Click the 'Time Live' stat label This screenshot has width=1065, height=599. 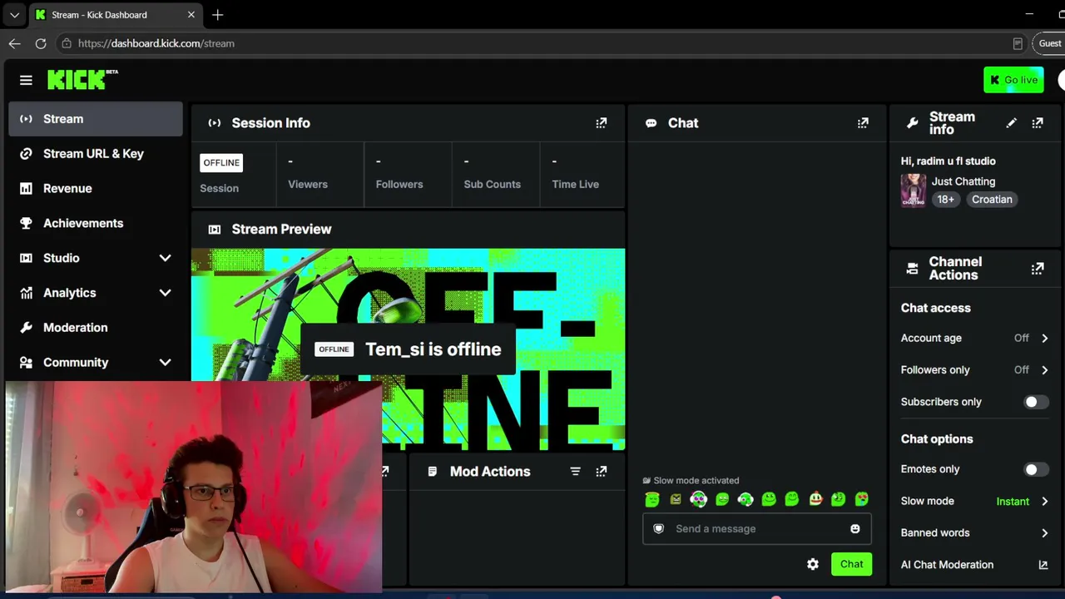tap(576, 185)
